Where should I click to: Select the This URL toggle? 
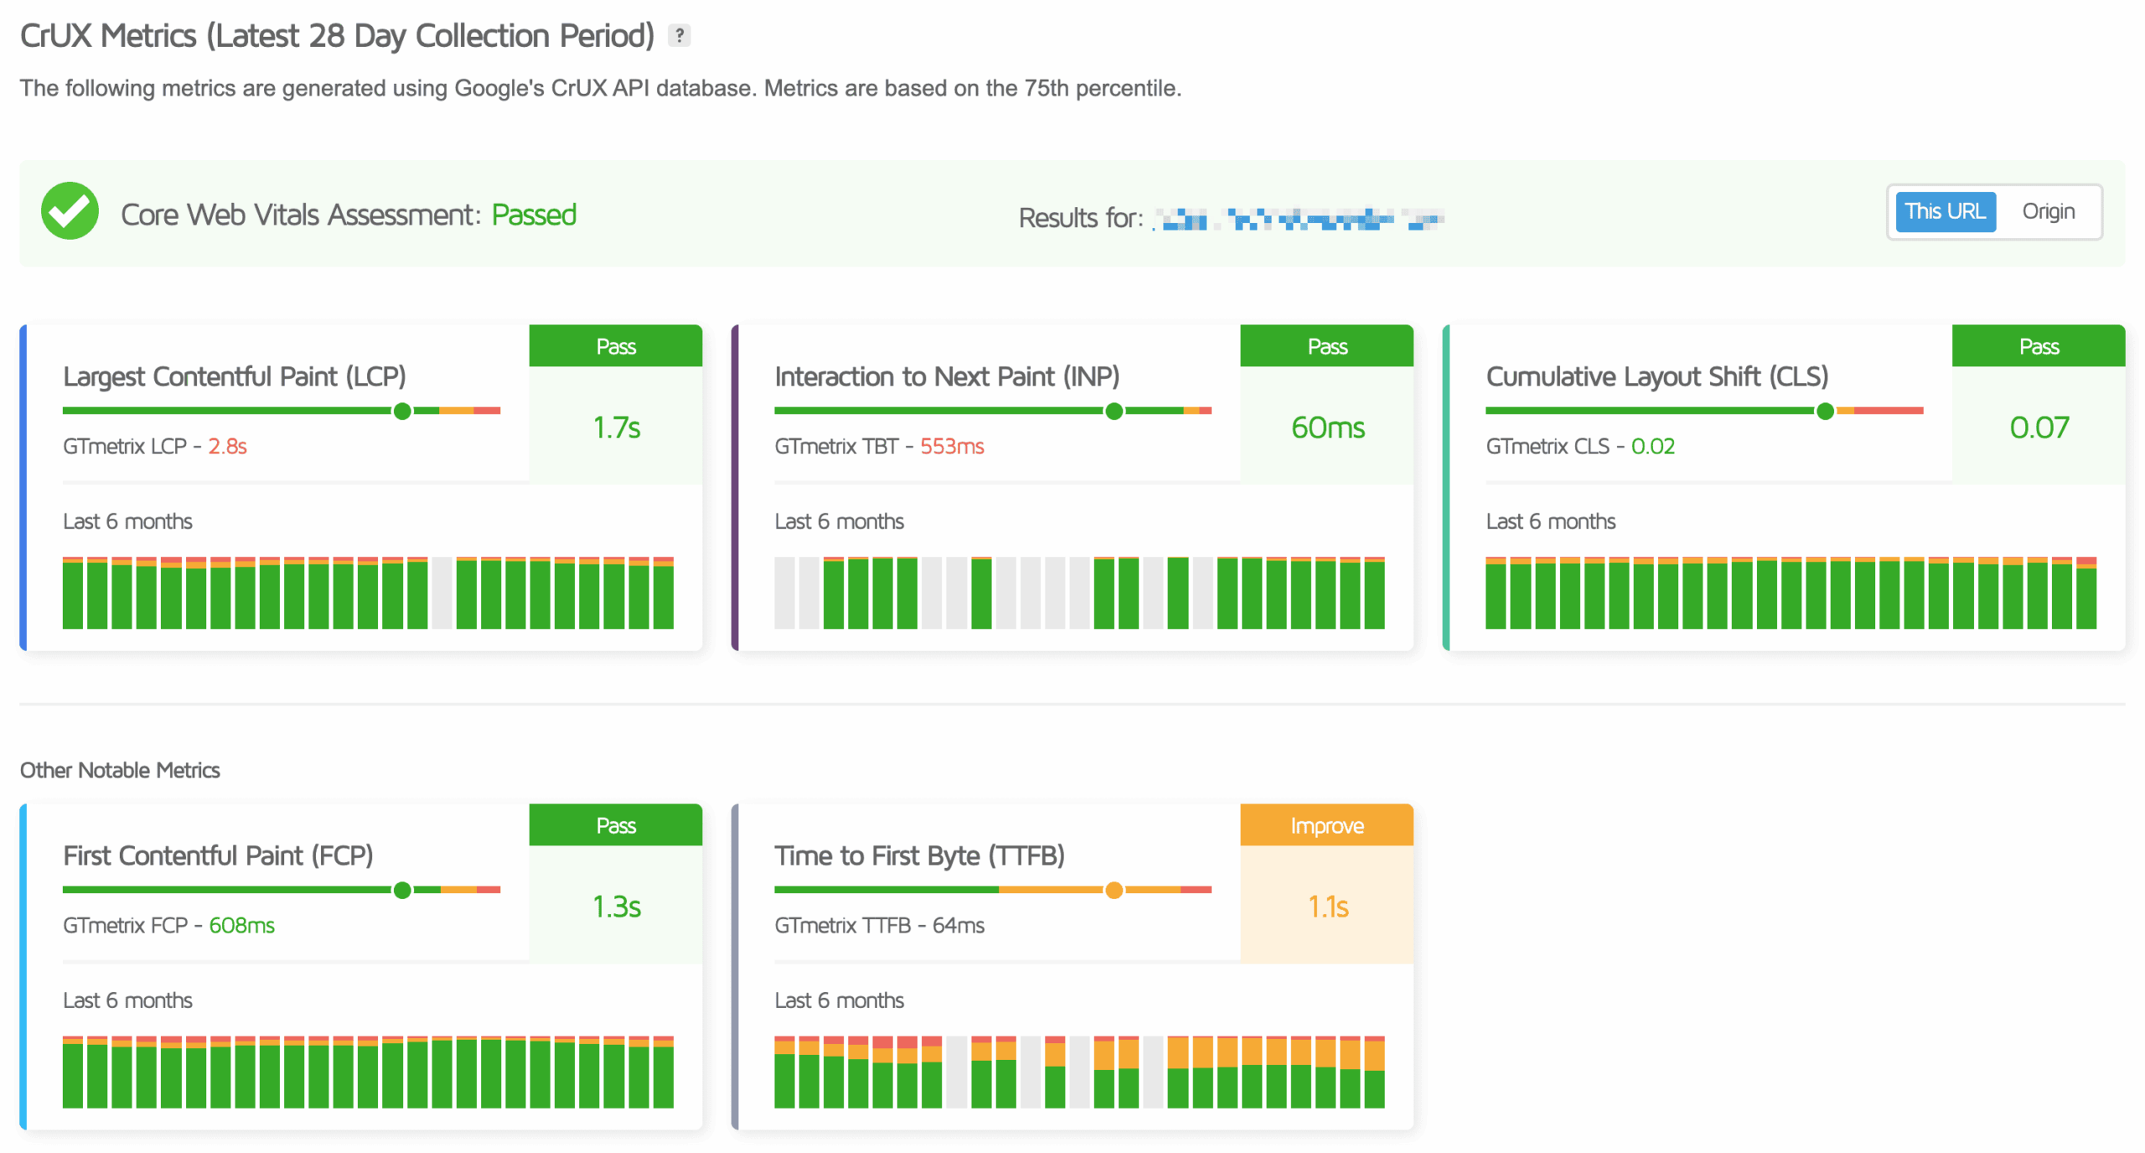click(x=1945, y=212)
